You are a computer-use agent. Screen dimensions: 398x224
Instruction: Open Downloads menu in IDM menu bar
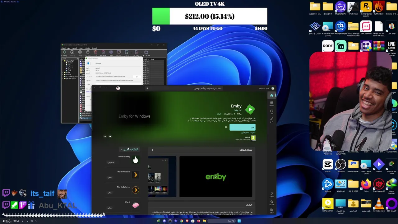coord(75,48)
